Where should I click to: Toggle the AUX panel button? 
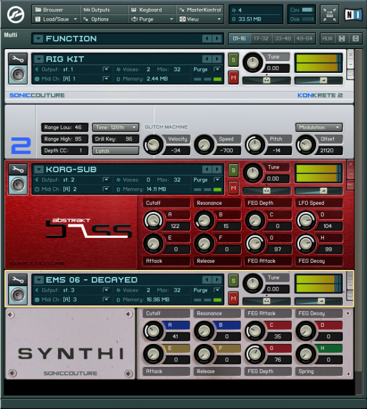327,38
